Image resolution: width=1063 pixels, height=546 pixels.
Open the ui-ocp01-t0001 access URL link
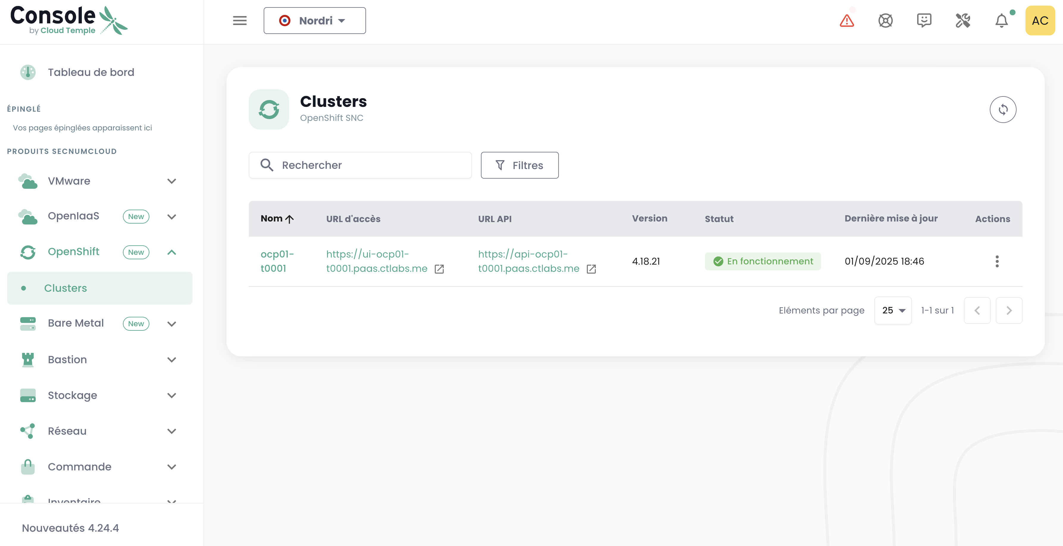(376, 261)
